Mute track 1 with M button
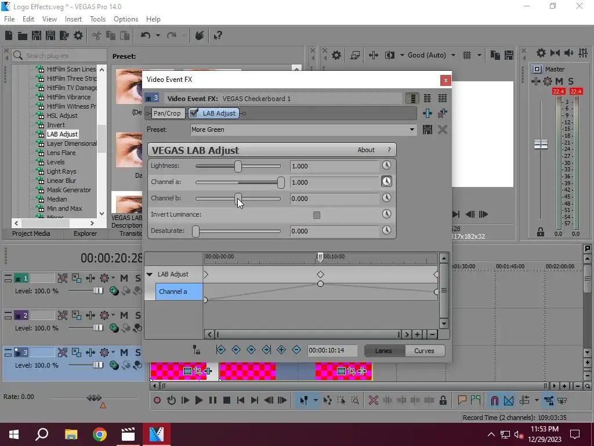 [x=124, y=278]
